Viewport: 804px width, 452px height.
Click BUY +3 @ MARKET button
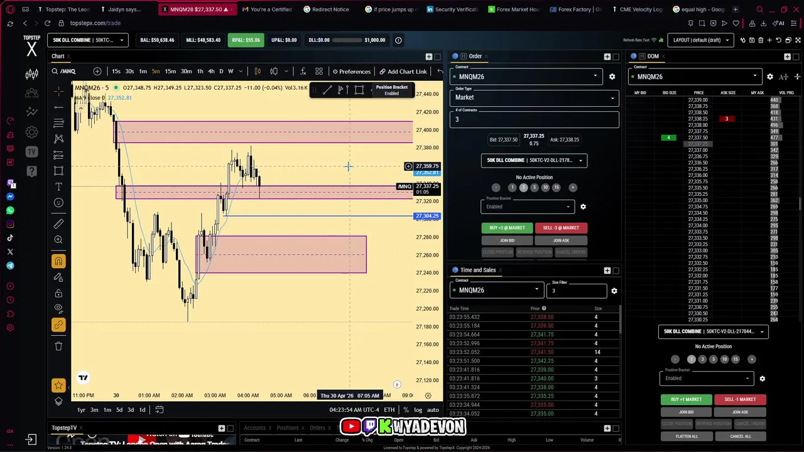[x=507, y=228]
